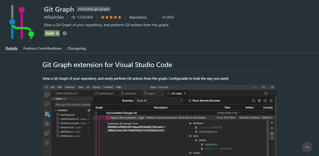This screenshot has width=319, height=156.
Task: Click the Install button
Action: coord(50,33)
